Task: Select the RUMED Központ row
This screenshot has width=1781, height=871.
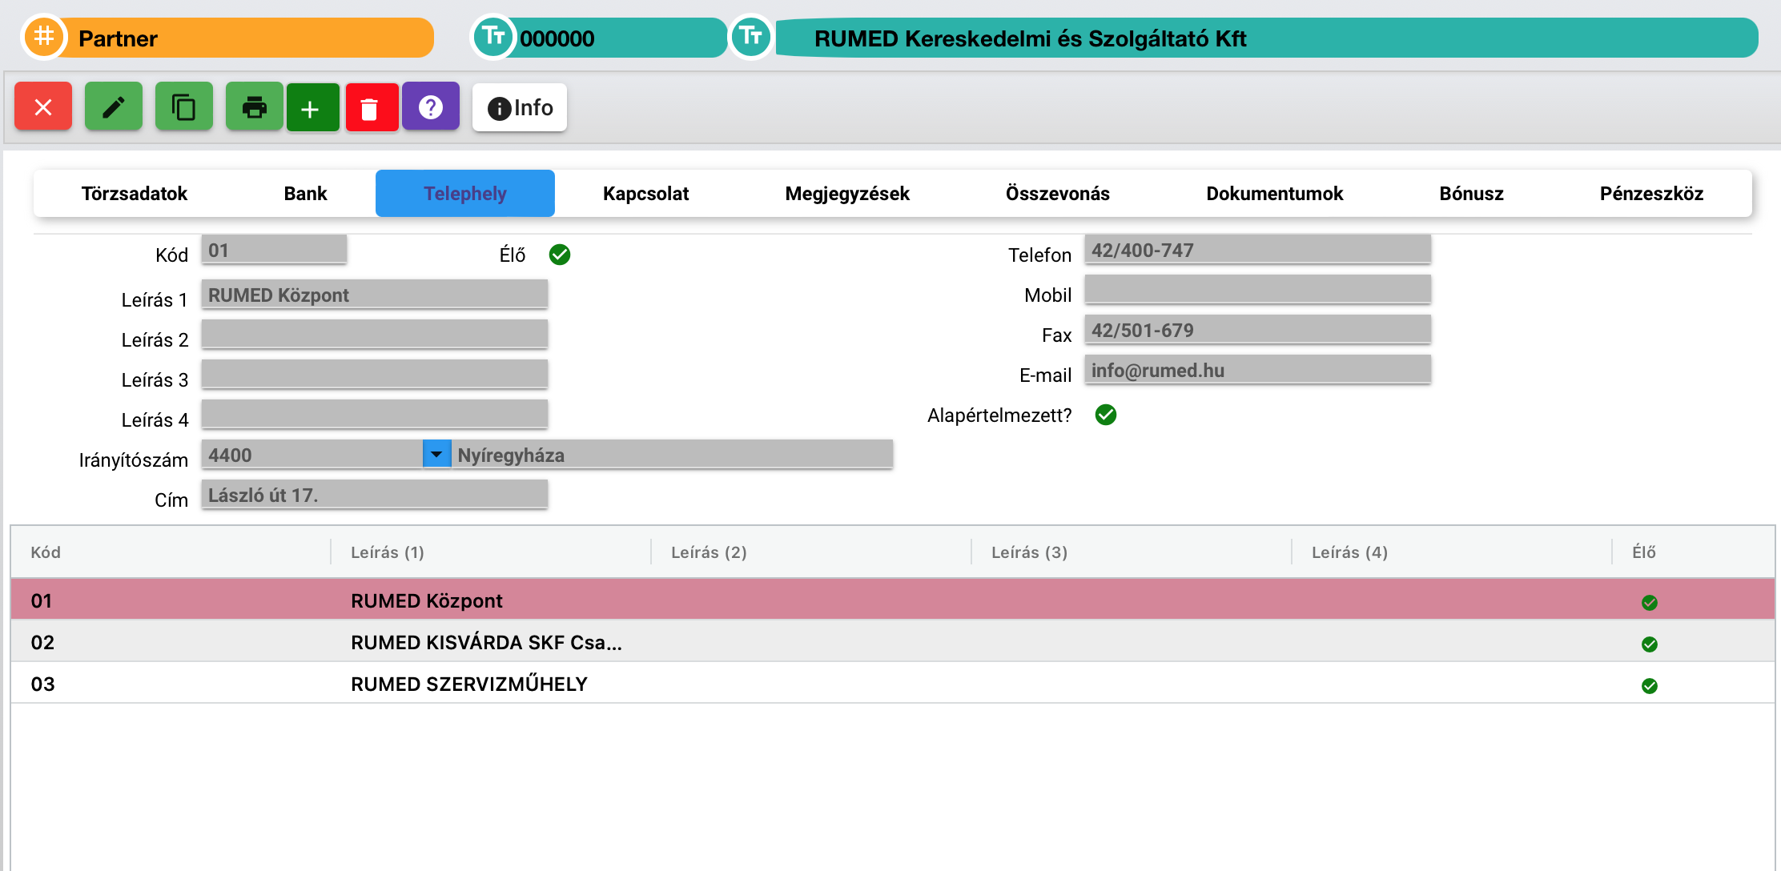Action: tap(893, 600)
